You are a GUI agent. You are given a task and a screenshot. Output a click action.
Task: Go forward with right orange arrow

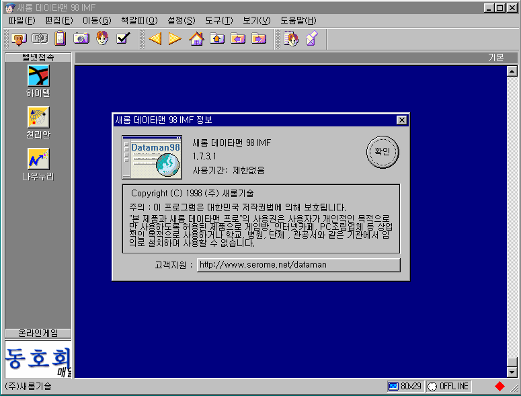[x=175, y=39]
